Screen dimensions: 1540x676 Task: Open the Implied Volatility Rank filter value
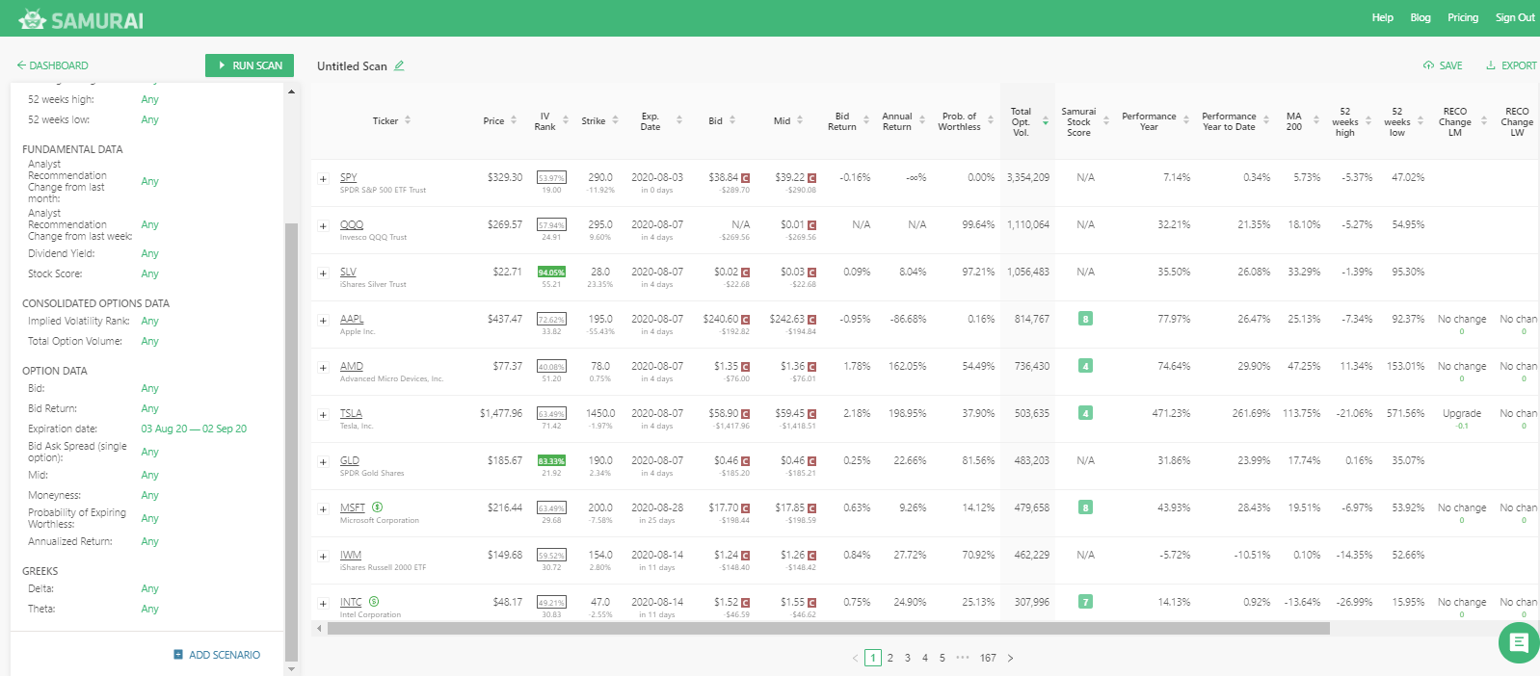[149, 321]
